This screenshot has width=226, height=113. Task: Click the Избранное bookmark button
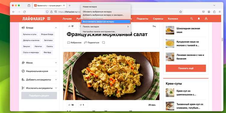coord(74,42)
